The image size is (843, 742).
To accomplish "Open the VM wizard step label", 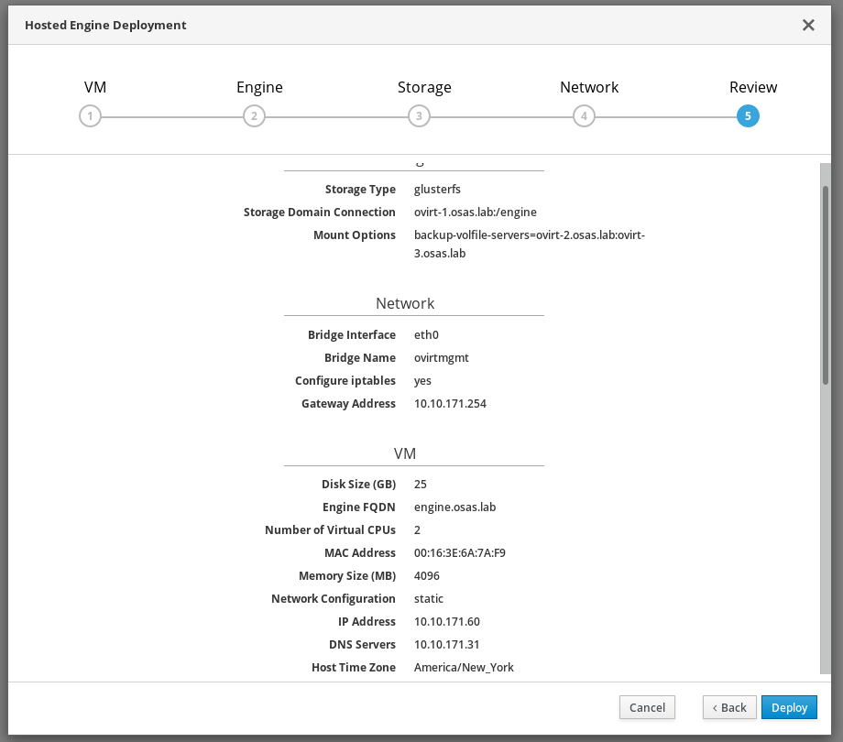I will click(95, 88).
